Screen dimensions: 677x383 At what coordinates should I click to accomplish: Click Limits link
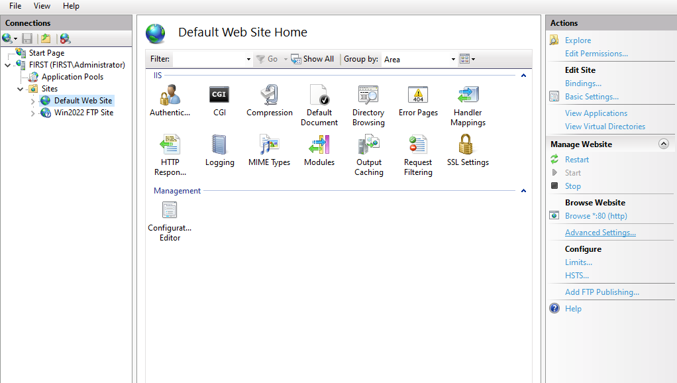point(578,262)
